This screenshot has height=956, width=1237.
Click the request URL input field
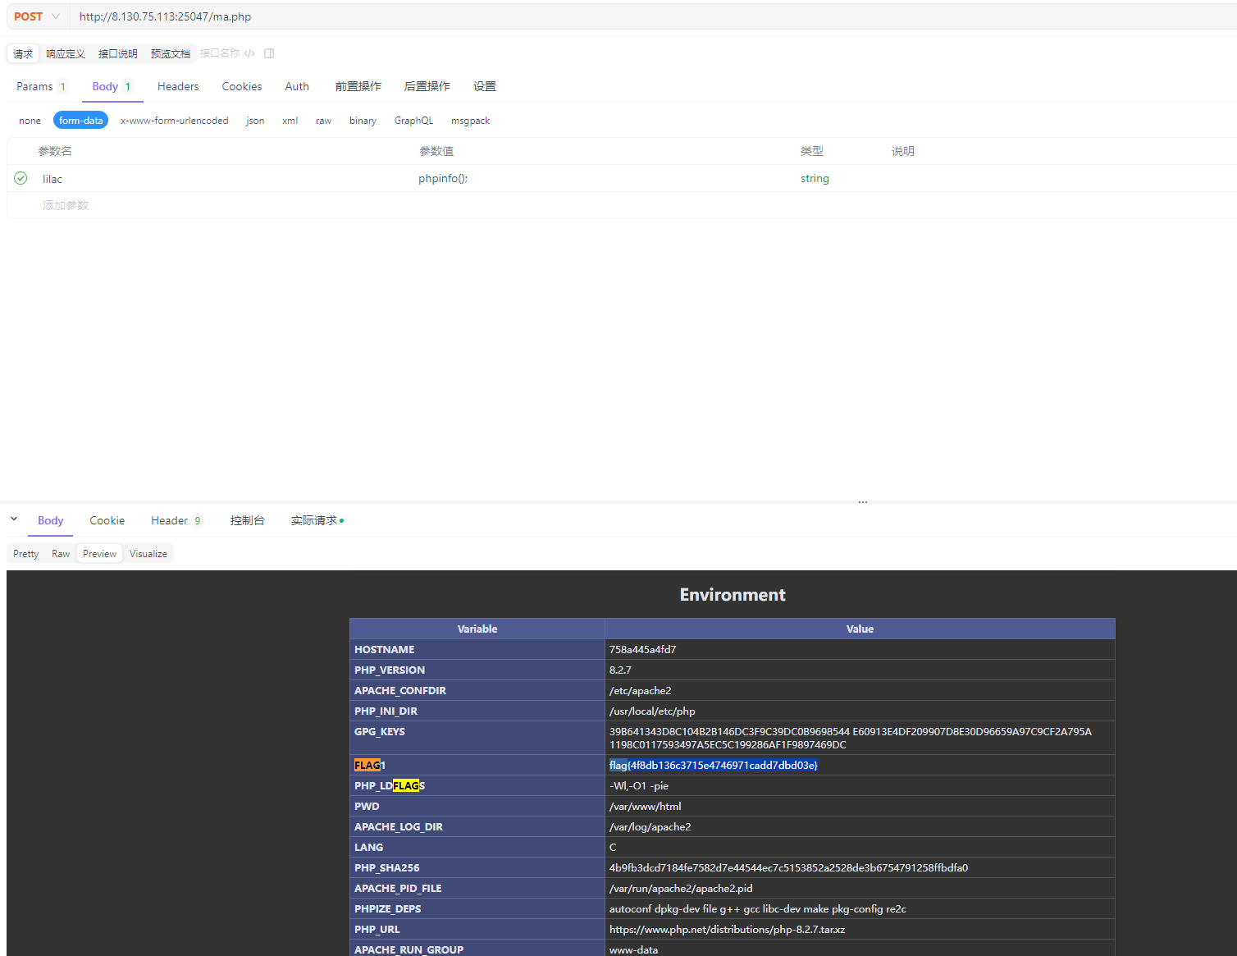(574, 16)
